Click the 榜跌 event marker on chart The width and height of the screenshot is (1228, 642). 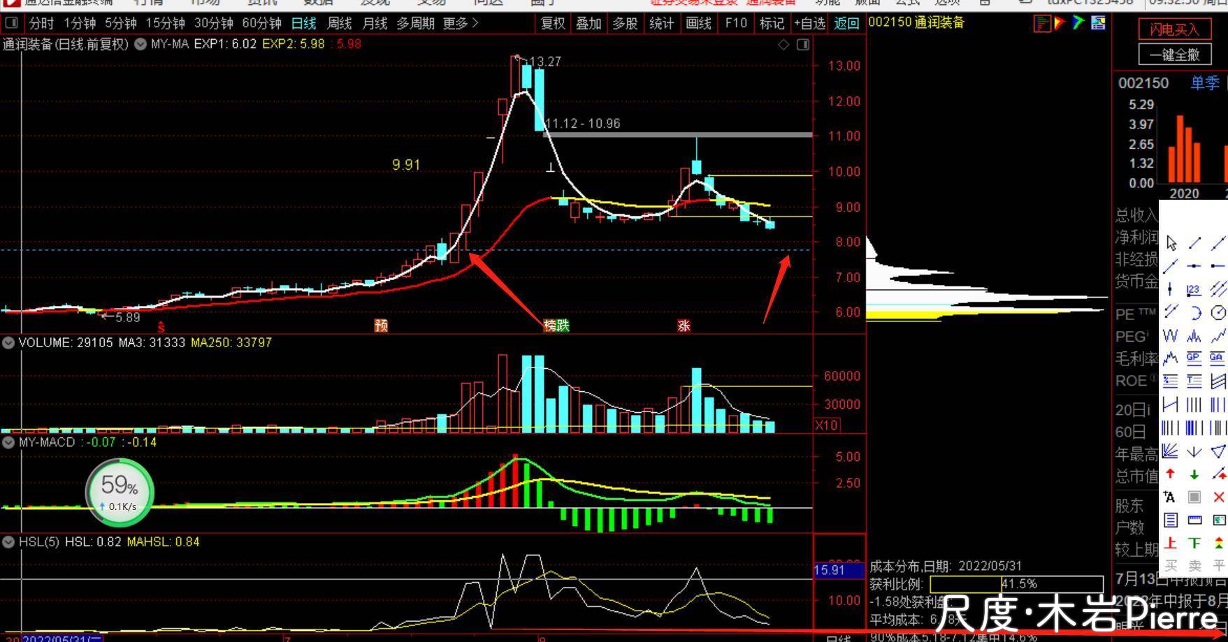coord(556,326)
